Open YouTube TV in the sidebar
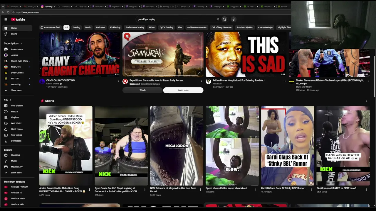 pyautogui.click(x=18, y=193)
